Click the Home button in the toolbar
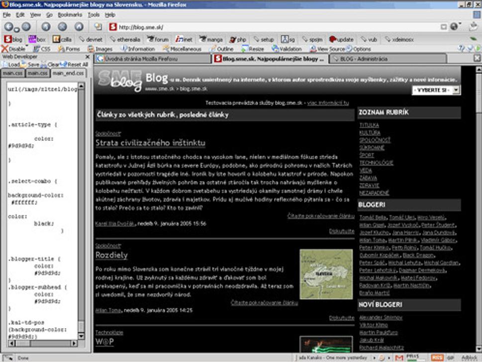This screenshot has width=482, height=362. tap(79, 27)
